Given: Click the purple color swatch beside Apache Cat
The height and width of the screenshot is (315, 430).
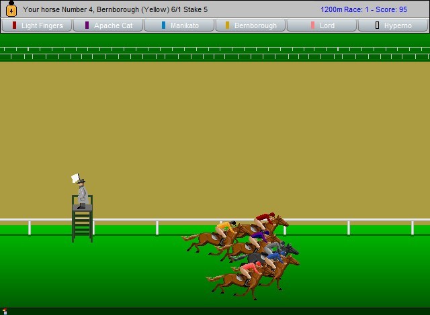Looking at the screenshot, I should (x=87, y=25).
